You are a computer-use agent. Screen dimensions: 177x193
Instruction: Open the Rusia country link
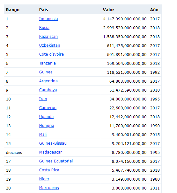point(44,28)
